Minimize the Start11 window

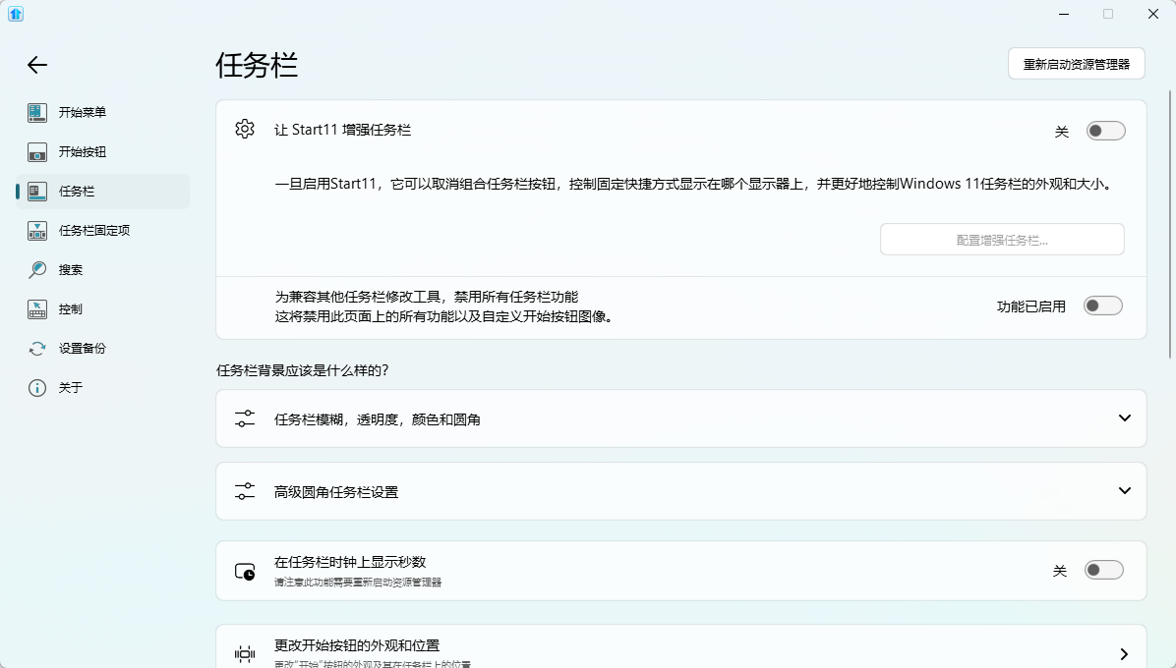(1064, 14)
